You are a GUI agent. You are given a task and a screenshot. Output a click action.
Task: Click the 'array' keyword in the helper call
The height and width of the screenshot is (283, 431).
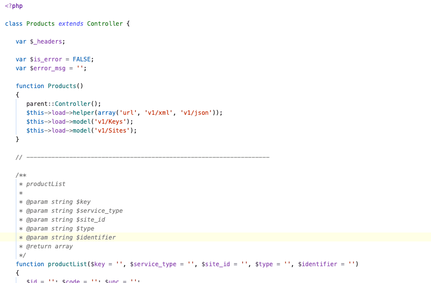point(107,113)
